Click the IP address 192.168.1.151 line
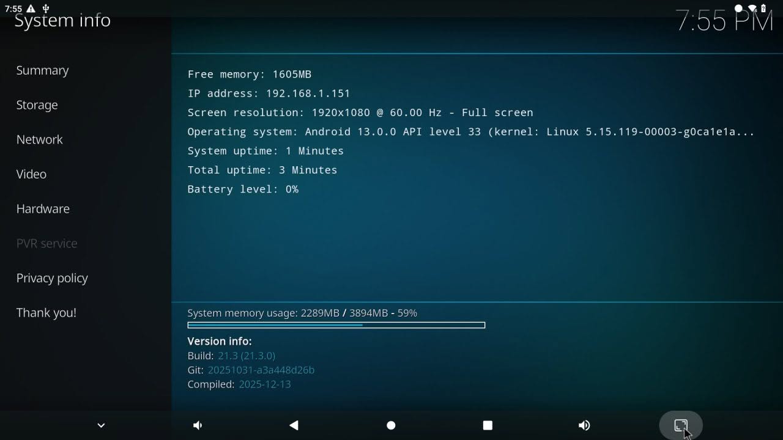Image resolution: width=783 pixels, height=440 pixels. (x=269, y=94)
